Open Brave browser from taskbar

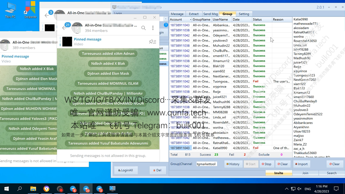tap(46, 189)
